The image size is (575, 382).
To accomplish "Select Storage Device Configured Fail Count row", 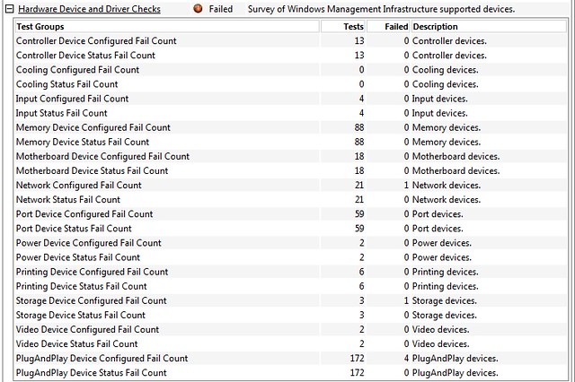I will 291,300.
